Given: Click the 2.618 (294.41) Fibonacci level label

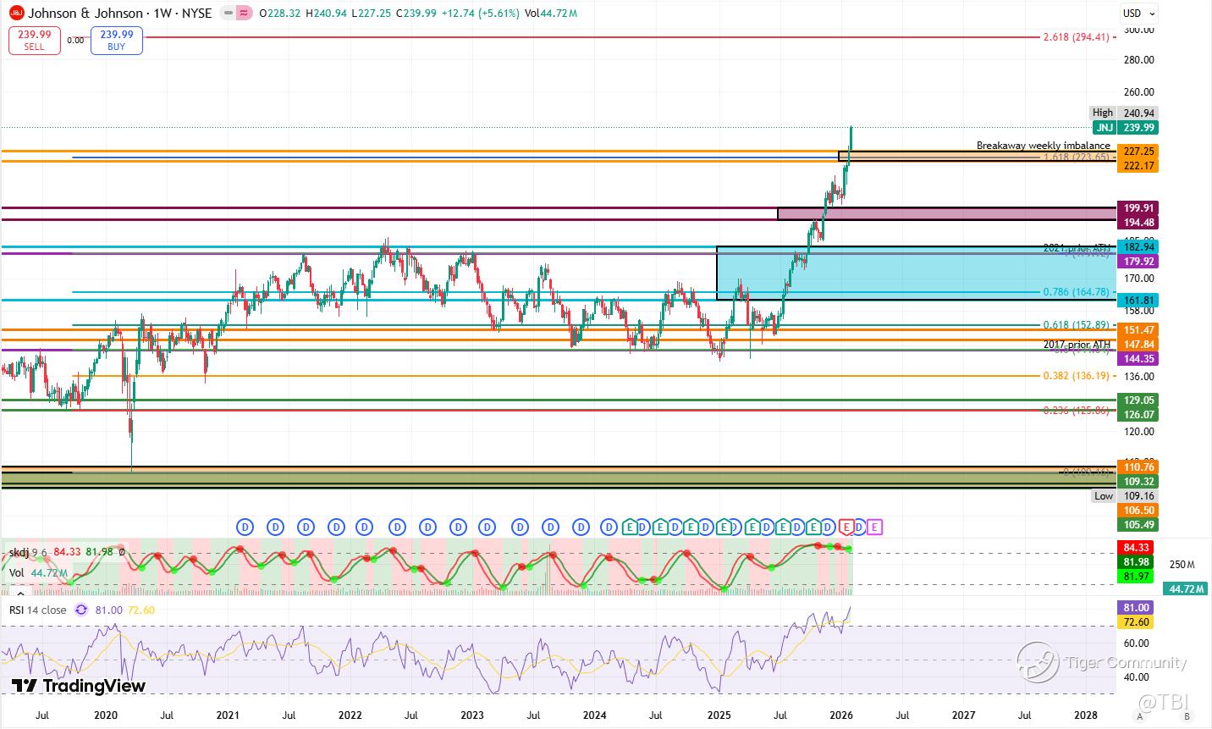Looking at the screenshot, I should [x=1076, y=37].
